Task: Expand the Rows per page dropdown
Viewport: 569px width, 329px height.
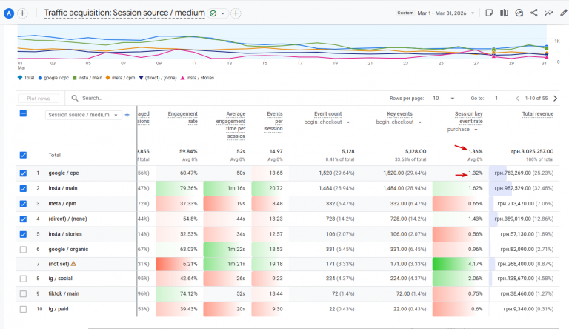Action: (444, 99)
